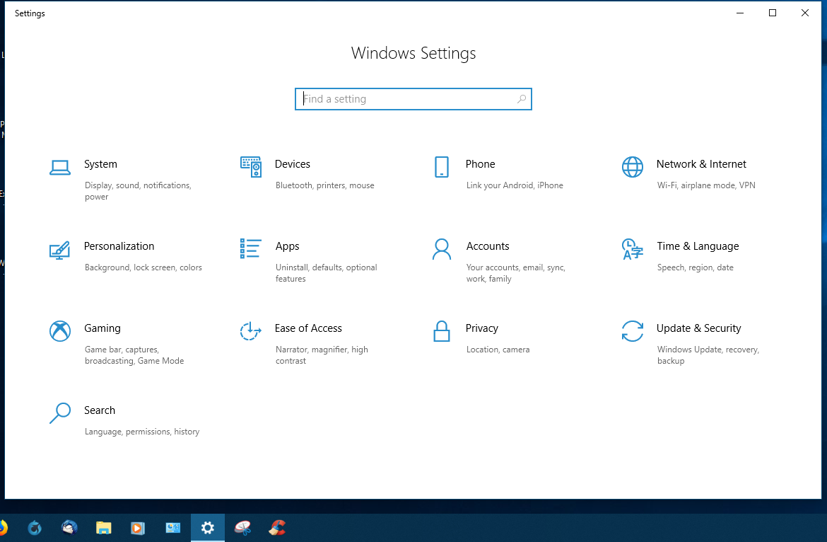Viewport: 827px width, 542px height.
Task: Open Network & Internet globe icon
Action: click(x=633, y=167)
